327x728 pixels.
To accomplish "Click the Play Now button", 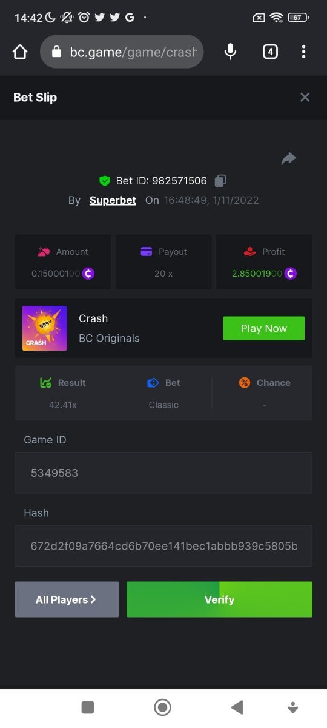I will point(264,328).
